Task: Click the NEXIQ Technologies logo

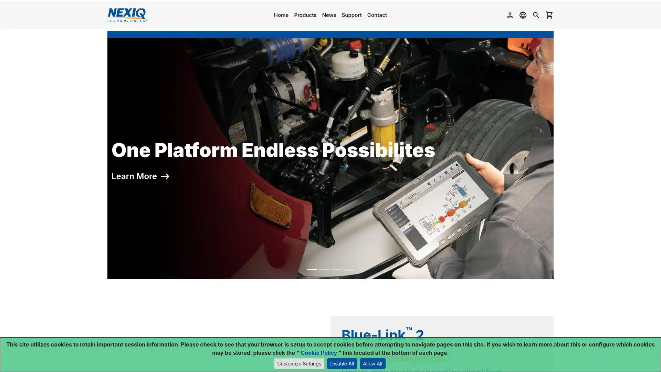Action: [x=127, y=15]
